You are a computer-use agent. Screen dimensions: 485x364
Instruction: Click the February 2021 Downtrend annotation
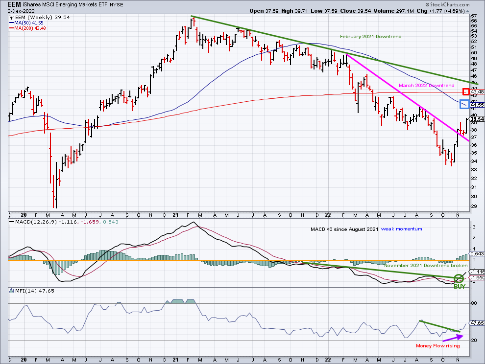pyautogui.click(x=370, y=37)
